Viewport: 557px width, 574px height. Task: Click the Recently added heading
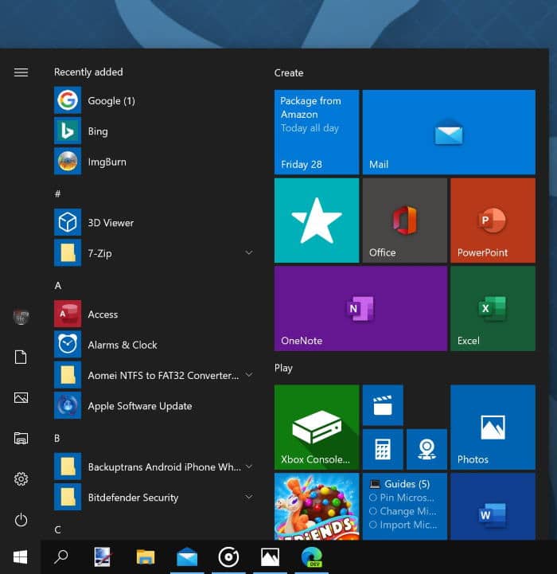tap(88, 72)
